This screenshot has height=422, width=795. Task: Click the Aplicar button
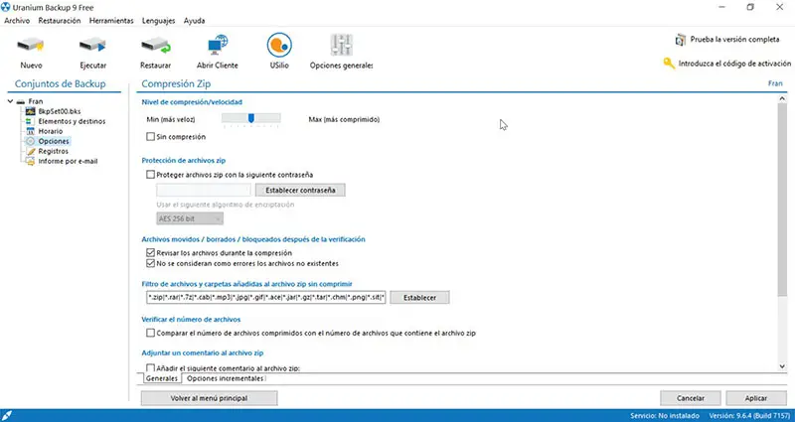(x=756, y=398)
